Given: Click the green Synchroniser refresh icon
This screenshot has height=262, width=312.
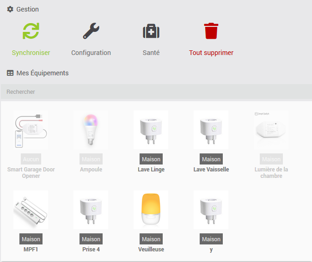Looking at the screenshot, I should (31, 31).
